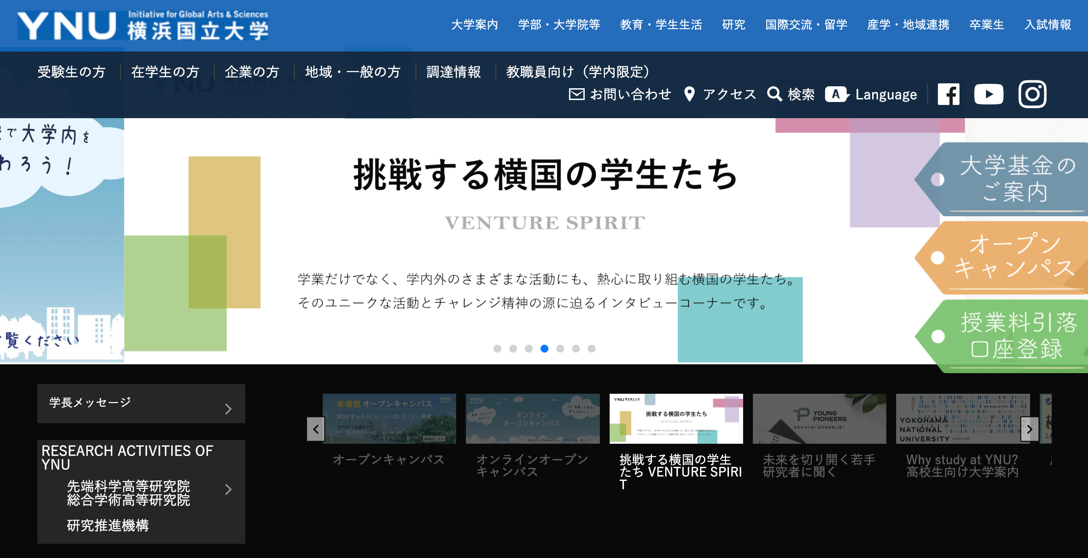Open the YouTube icon link
The width and height of the screenshot is (1088, 558).
click(x=988, y=94)
